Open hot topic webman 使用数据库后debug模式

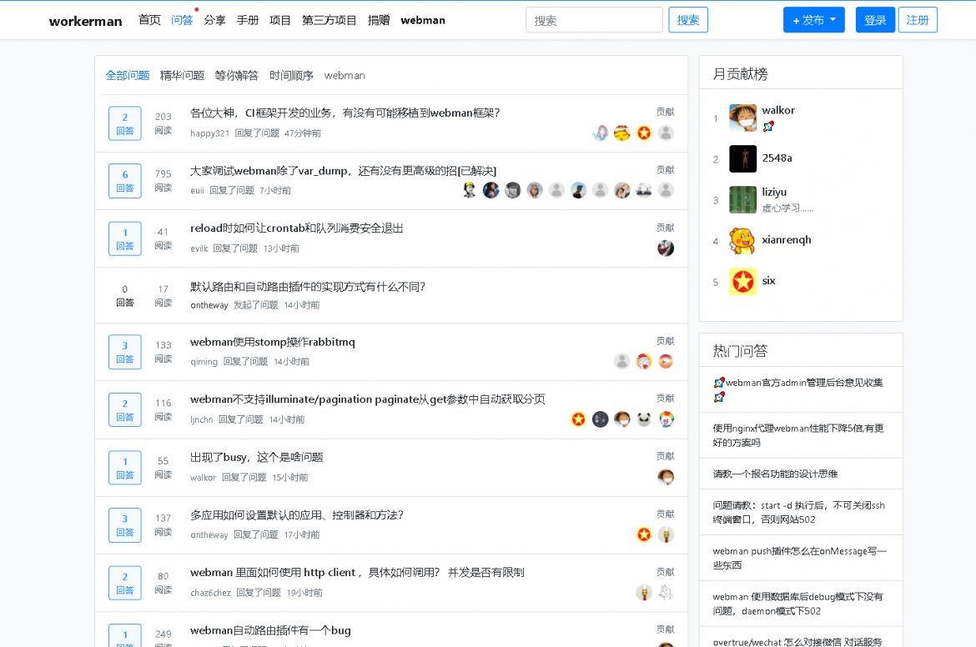797,604
